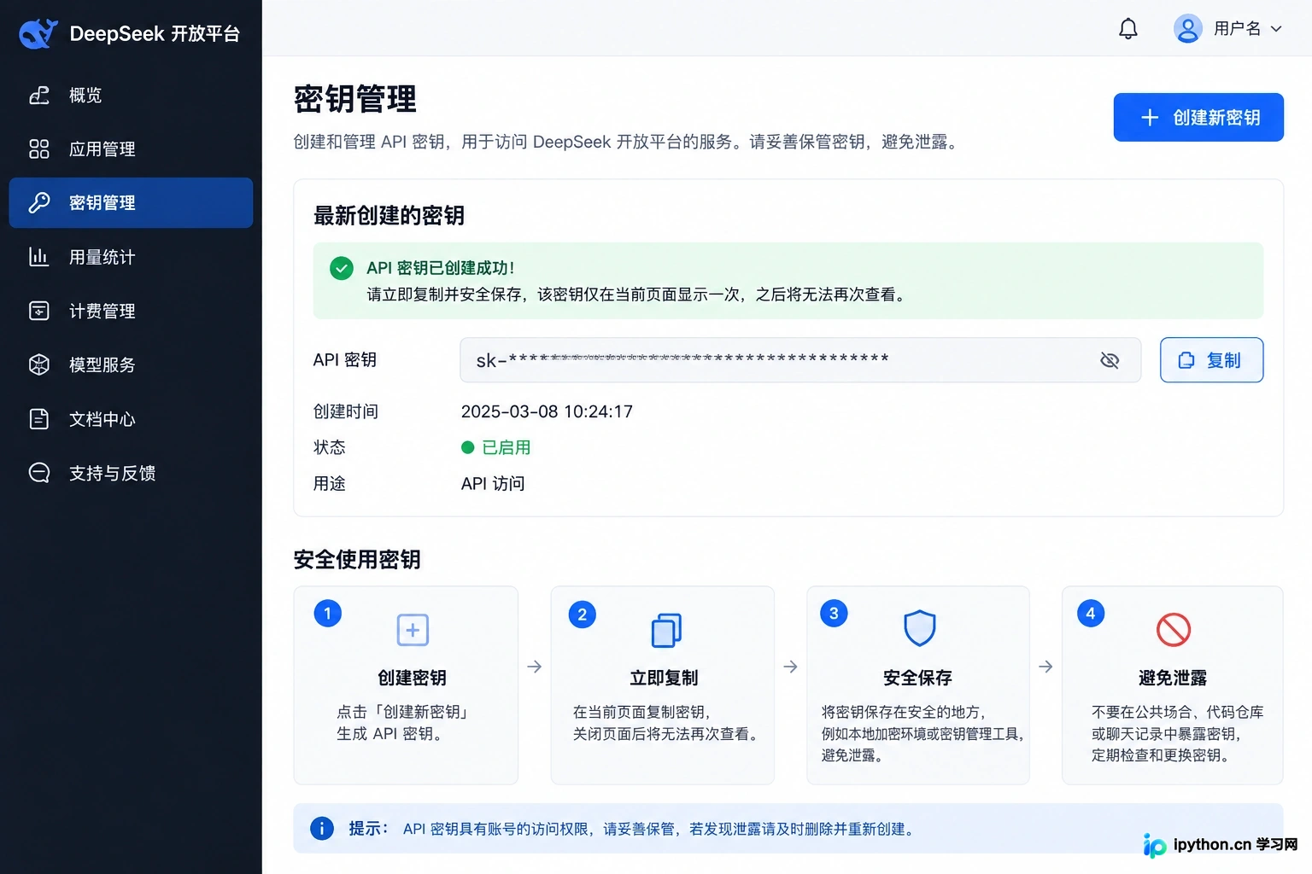Viewport: 1312px width, 874px height.
Task: Expand the 用户名 account dropdown
Action: pos(1276,29)
